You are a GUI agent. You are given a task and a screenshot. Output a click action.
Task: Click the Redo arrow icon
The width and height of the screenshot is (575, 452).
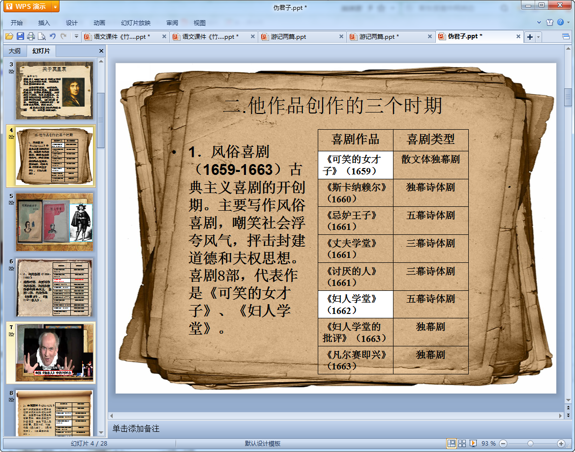point(64,36)
